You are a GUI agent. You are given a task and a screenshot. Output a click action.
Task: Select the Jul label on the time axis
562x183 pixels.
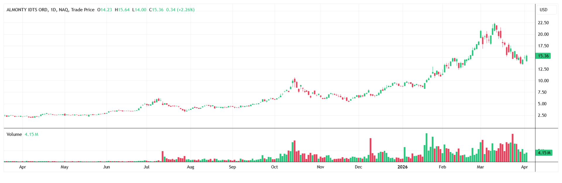(x=146, y=167)
